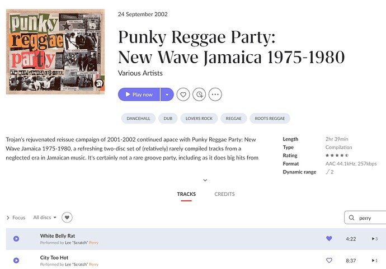Open the Roots Reggae genre tag
Image resolution: width=386 pixels, height=269 pixels.
270,119
